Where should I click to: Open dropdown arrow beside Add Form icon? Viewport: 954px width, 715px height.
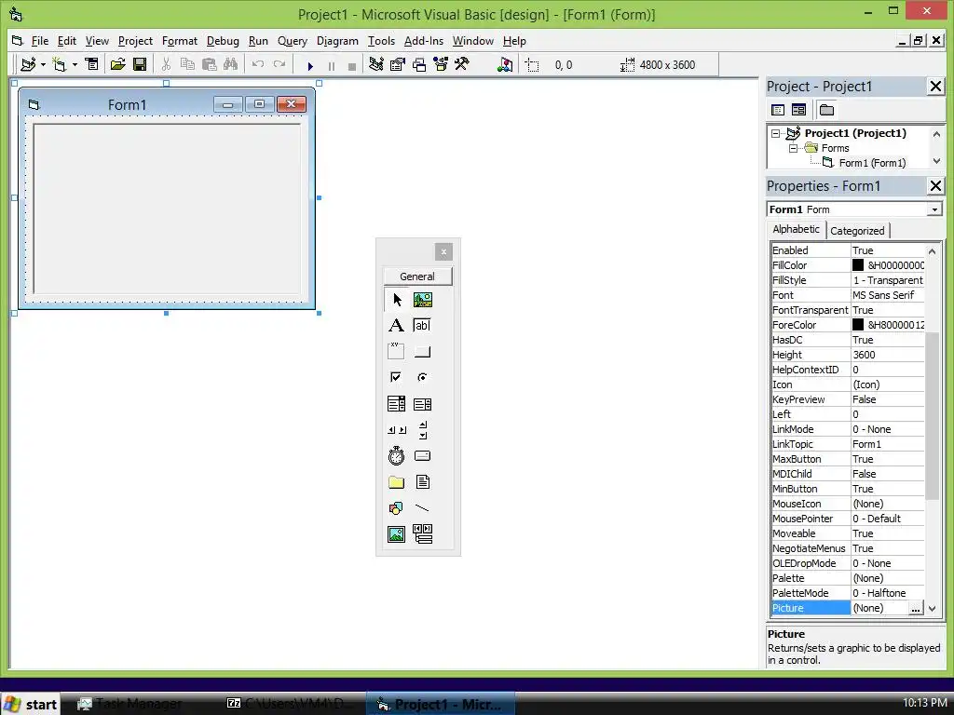(x=75, y=64)
